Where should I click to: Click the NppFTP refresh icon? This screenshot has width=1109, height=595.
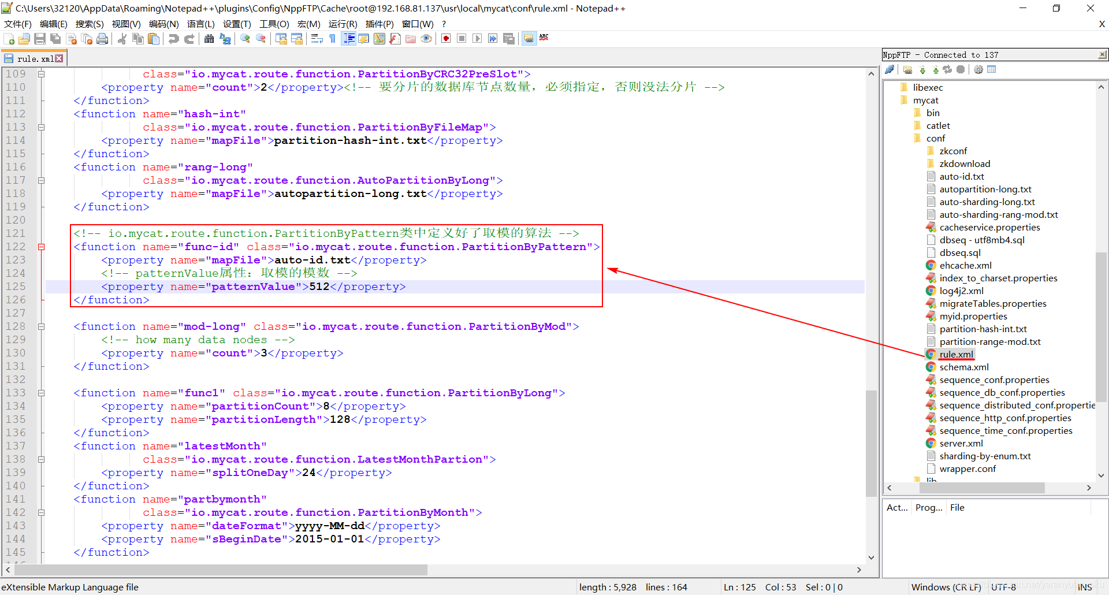click(x=947, y=70)
